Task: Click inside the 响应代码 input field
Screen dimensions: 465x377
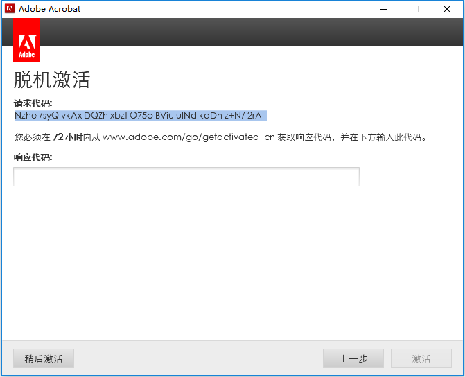Action: pyautogui.click(x=186, y=177)
